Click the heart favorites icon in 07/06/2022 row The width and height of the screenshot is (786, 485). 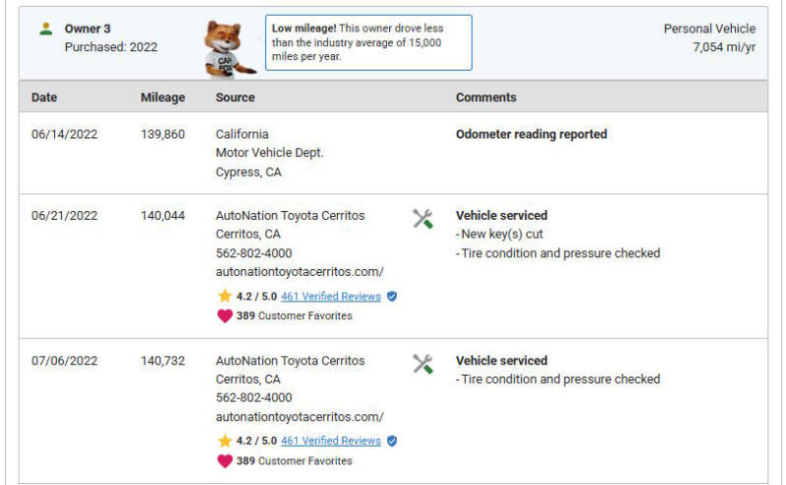tap(225, 460)
